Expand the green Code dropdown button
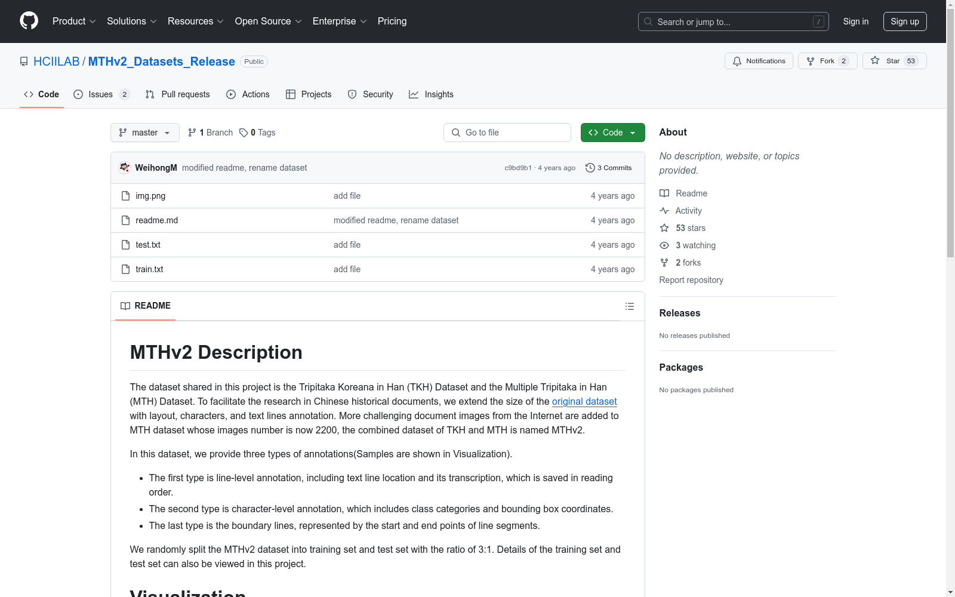The image size is (955, 597). [x=613, y=133]
